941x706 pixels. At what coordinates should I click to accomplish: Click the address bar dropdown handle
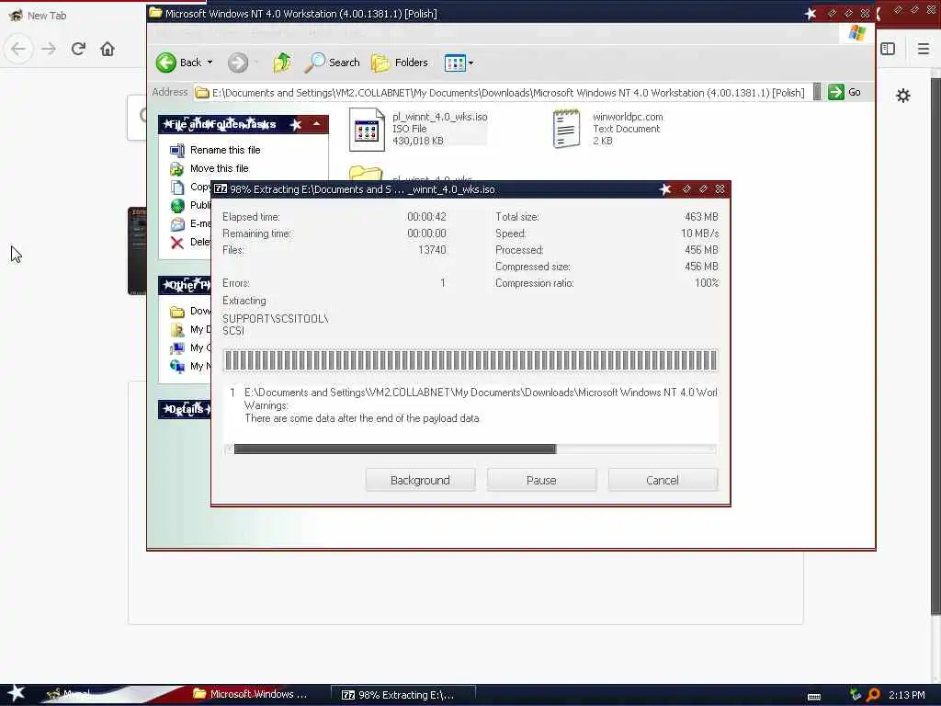pyautogui.click(x=817, y=92)
